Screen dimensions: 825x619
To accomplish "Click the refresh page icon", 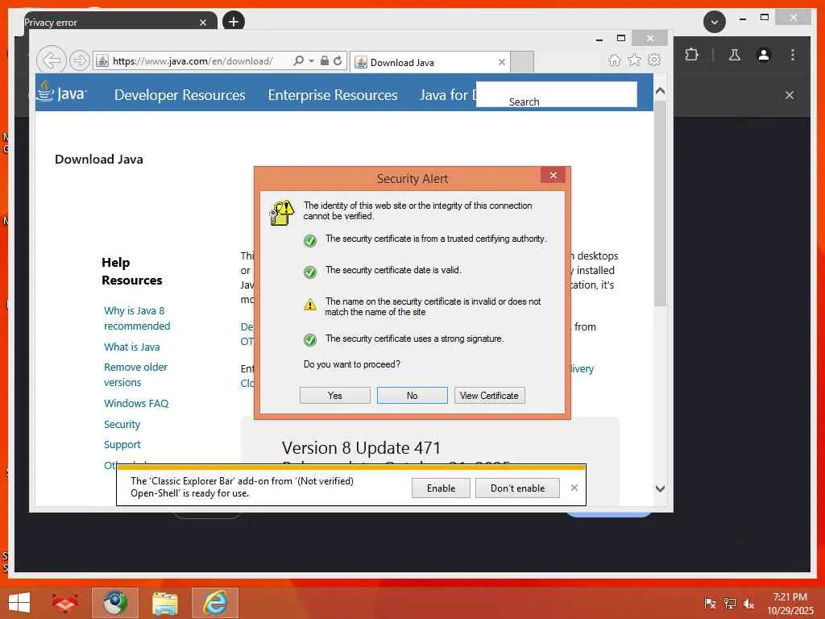I will tap(338, 60).
